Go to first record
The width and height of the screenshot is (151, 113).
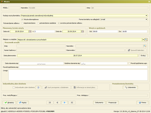pyautogui.click(x=50, y=103)
